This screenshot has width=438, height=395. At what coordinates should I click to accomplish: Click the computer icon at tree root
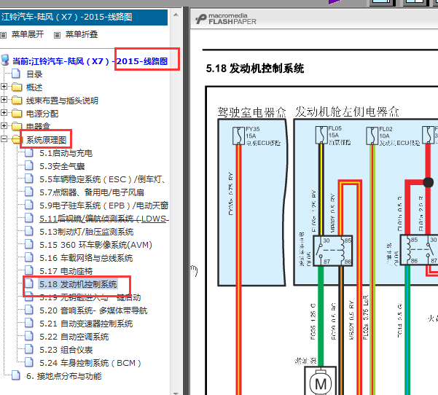(5, 60)
